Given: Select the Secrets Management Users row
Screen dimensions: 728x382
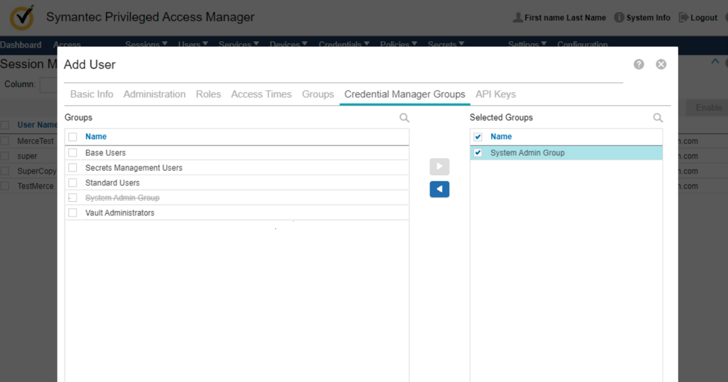Looking at the screenshot, I should click(x=134, y=168).
